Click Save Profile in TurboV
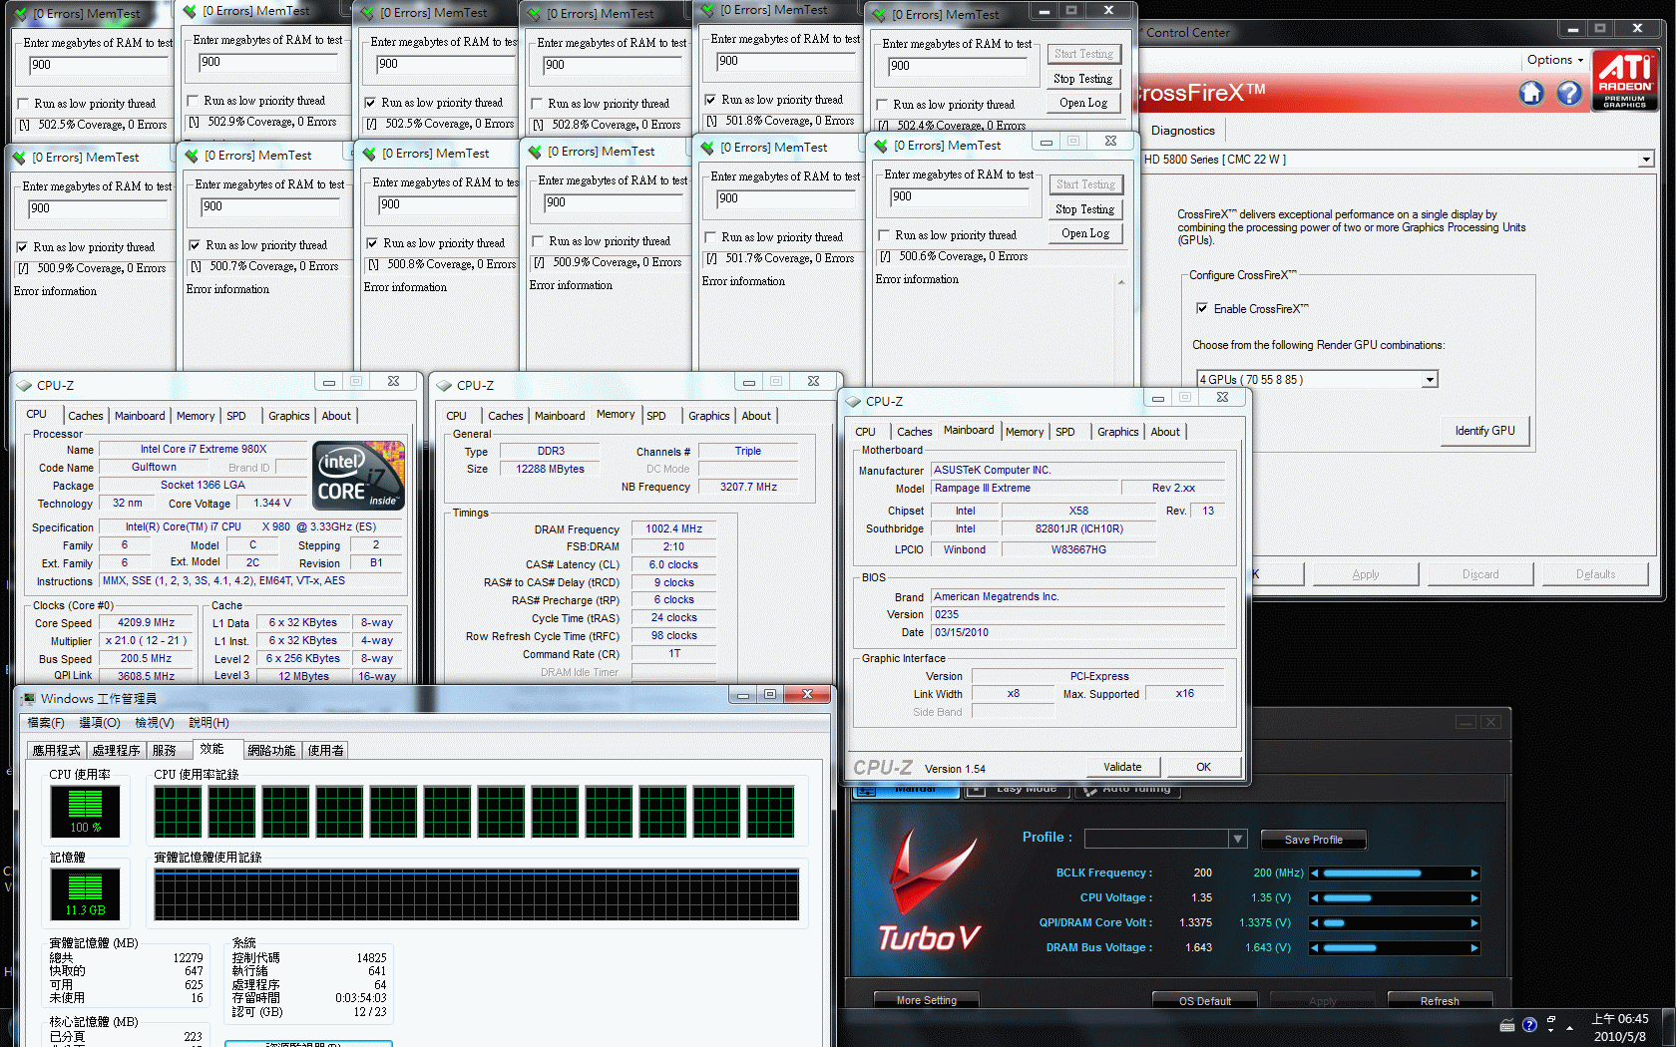The width and height of the screenshot is (1676, 1047). (1314, 840)
